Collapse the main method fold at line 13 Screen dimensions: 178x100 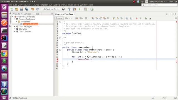point(60,50)
